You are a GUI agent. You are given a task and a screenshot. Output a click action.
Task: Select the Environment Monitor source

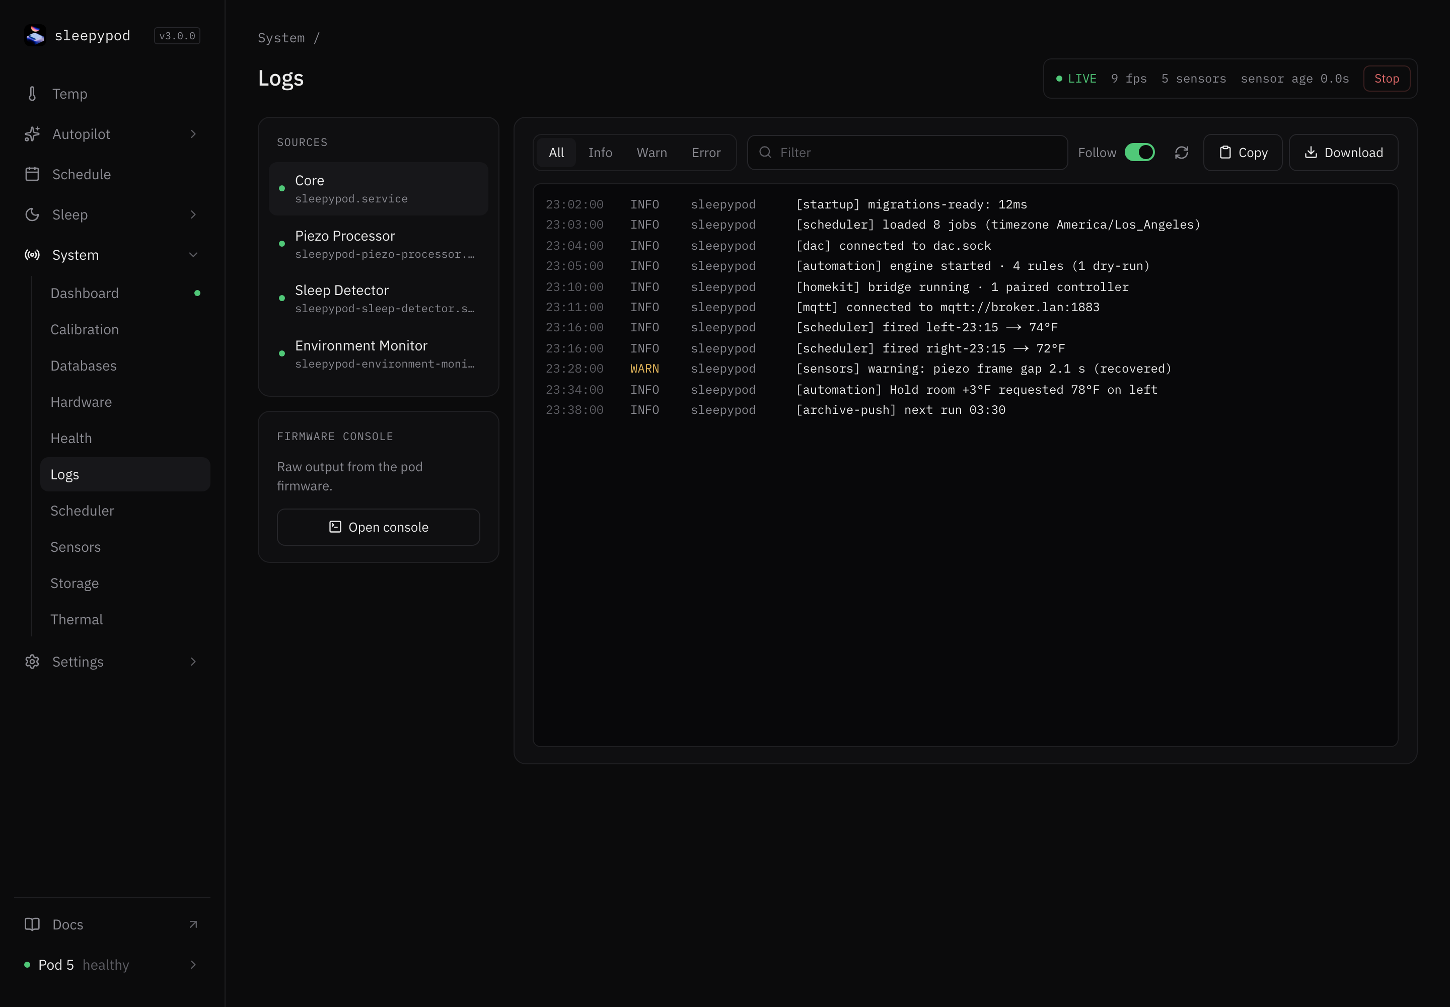379,353
